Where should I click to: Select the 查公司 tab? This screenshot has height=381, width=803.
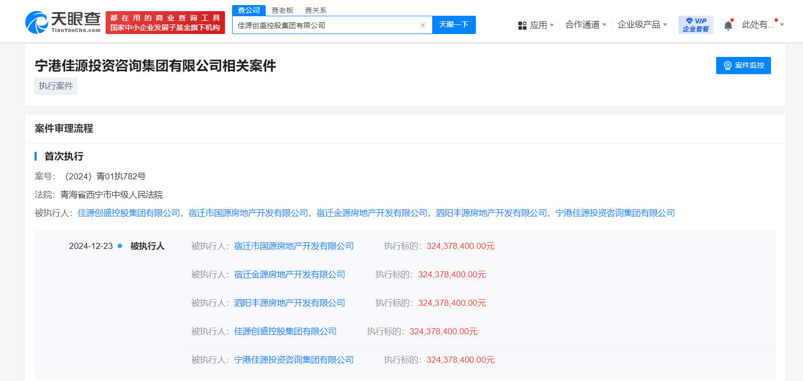pos(249,10)
